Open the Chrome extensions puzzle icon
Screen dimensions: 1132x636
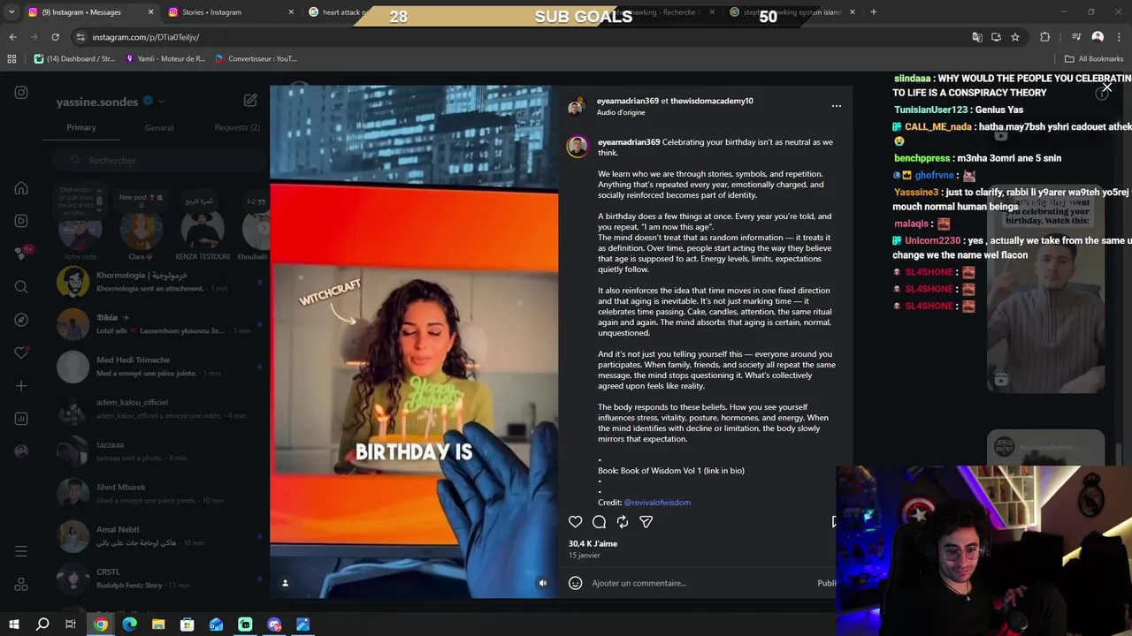(1044, 37)
